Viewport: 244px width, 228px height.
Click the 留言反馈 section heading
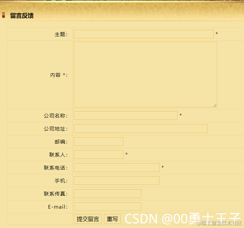pos(22,16)
